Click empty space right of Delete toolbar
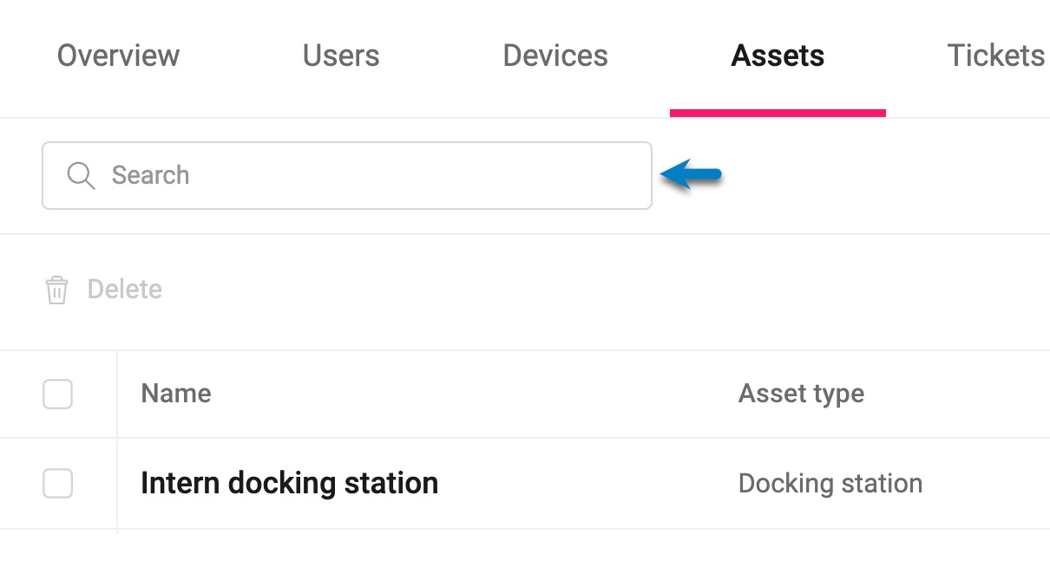The height and width of the screenshot is (567, 1050). coord(607,290)
